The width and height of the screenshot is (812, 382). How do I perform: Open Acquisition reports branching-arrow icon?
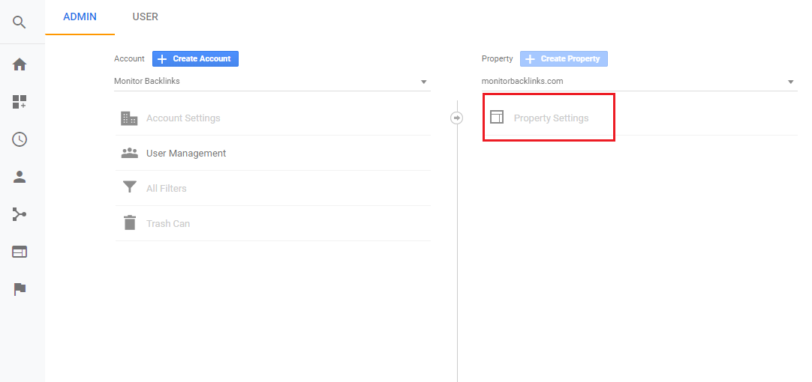[x=20, y=214]
